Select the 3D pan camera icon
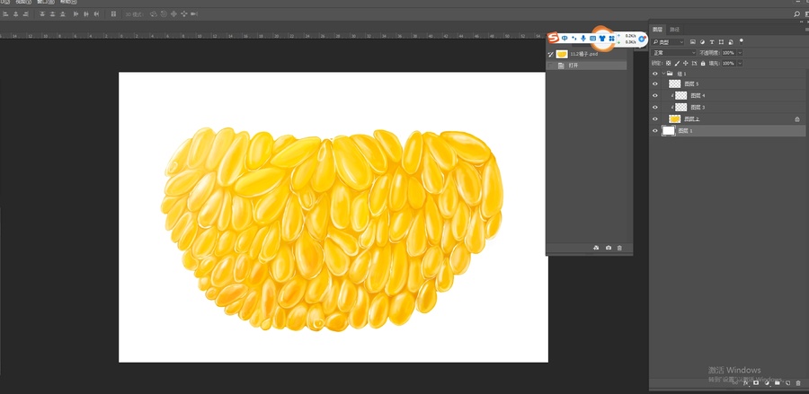 tap(173, 13)
